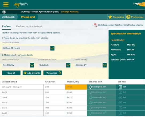
Task: Click the Contract period column header
Action: (9, 82)
